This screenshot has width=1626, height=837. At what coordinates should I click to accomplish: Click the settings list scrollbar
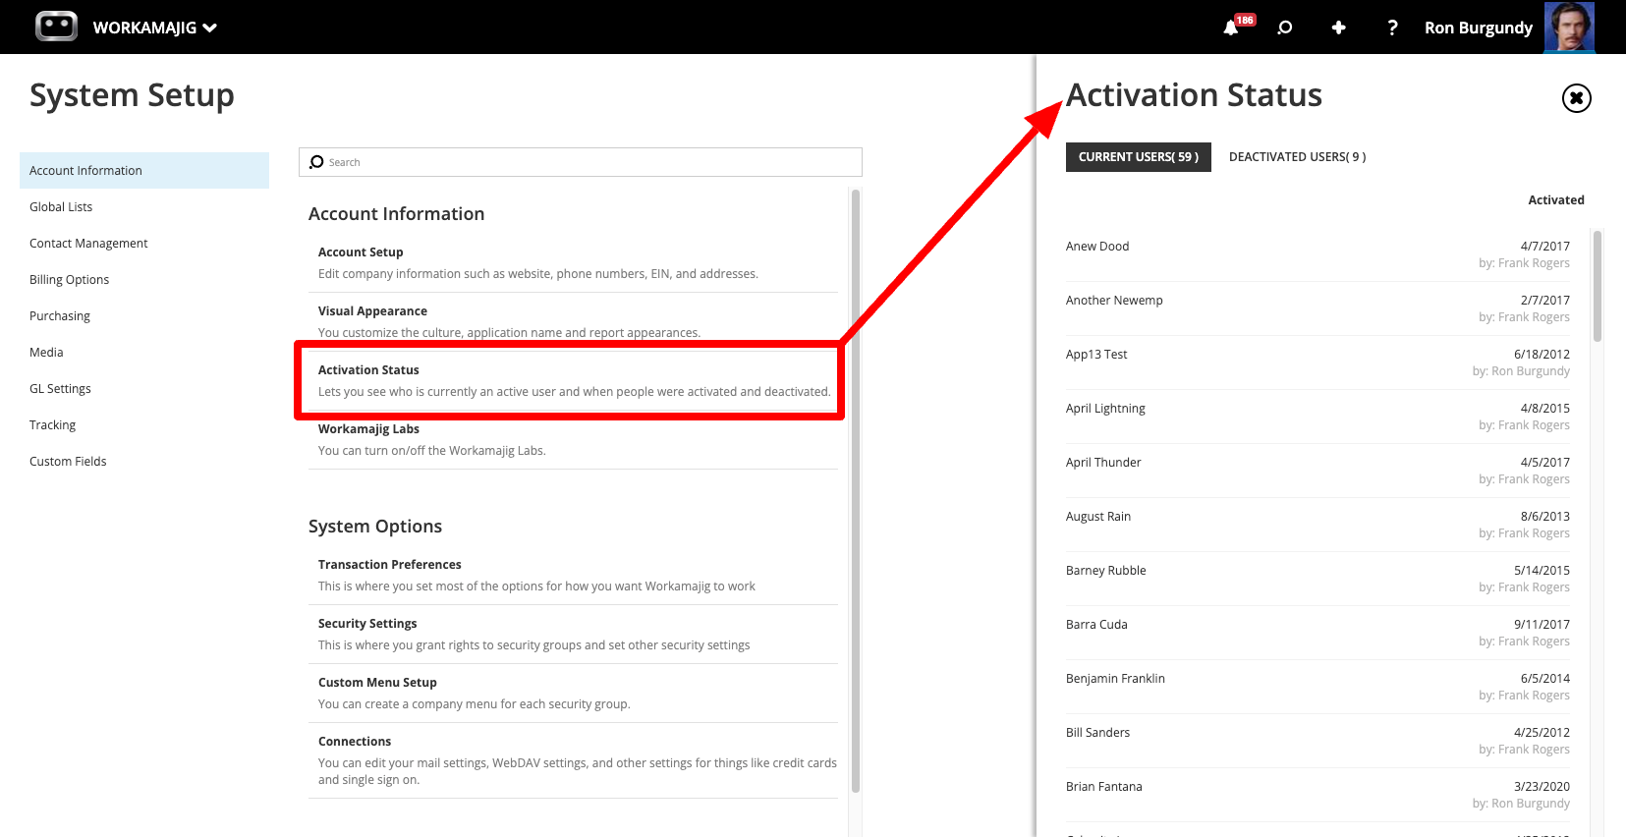pyautogui.click(x=856, y=491)
